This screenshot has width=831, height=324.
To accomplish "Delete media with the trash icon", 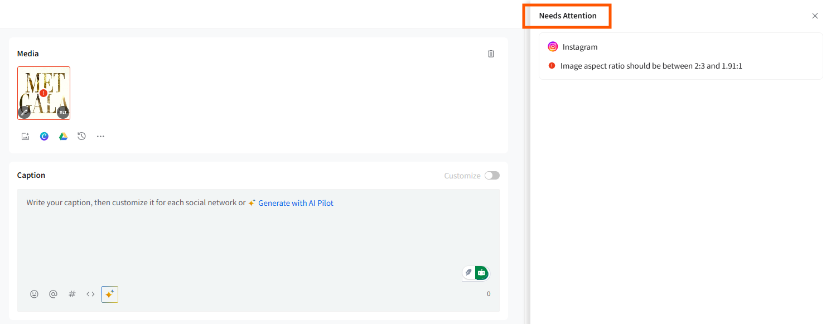I will pyautogui.click(x=491, y=54).
